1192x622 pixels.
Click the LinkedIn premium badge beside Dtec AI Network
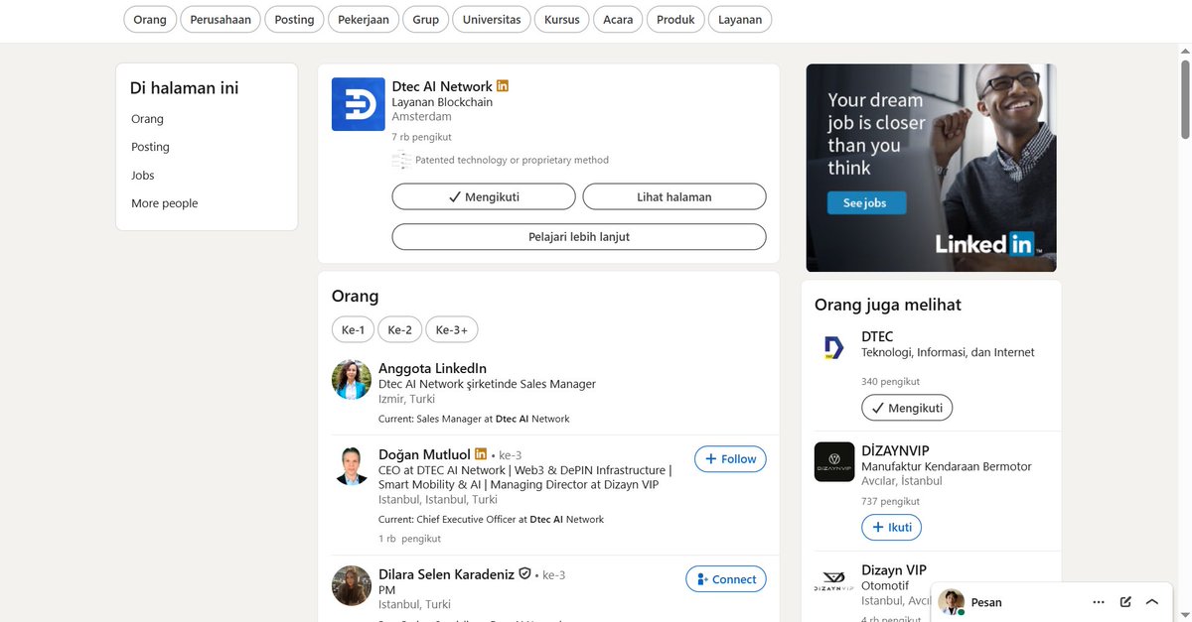tap(503, 86)
